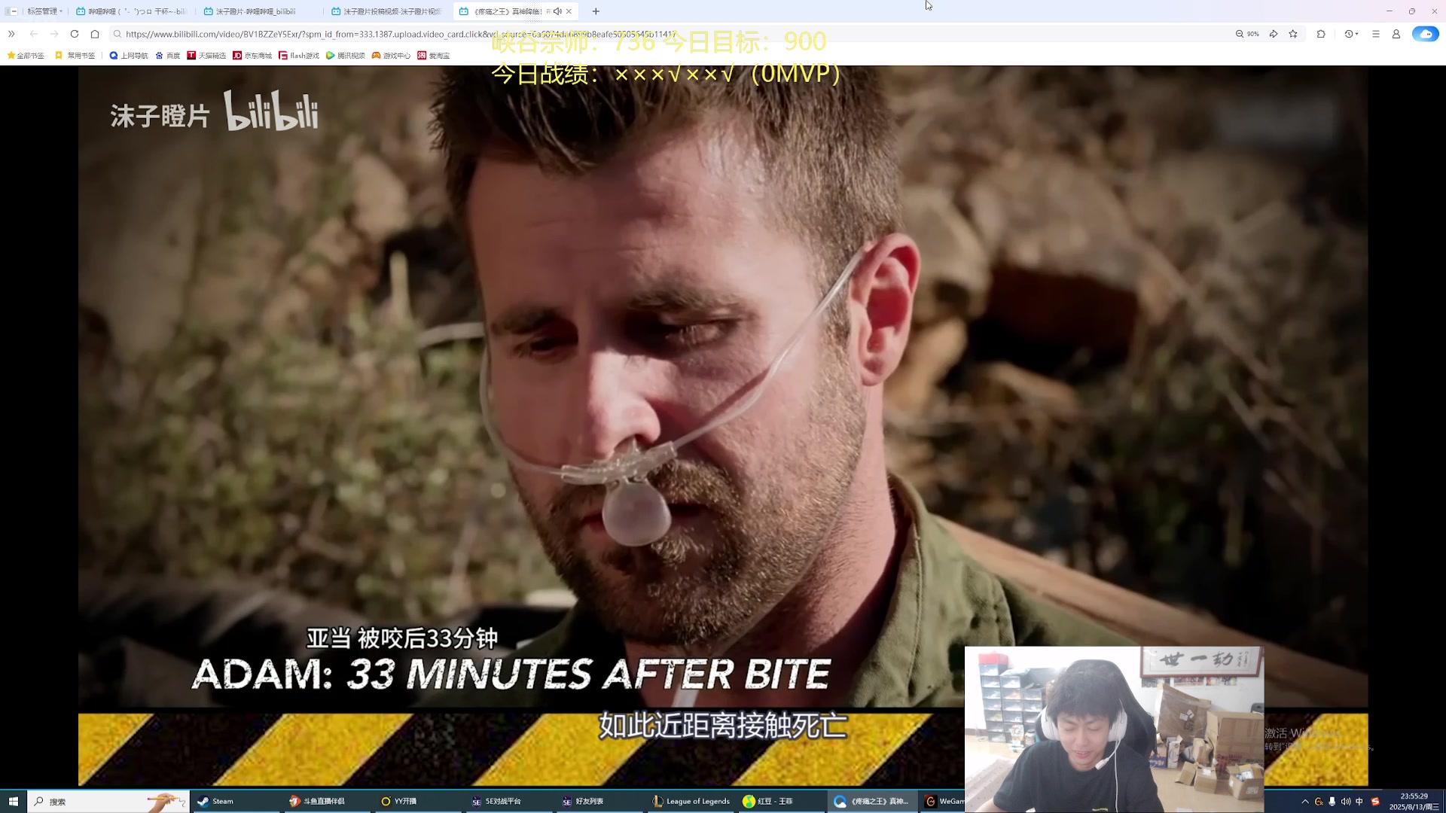1446x813 pixels.
Task: Open the user account icon
Action: pos(1396,34)
